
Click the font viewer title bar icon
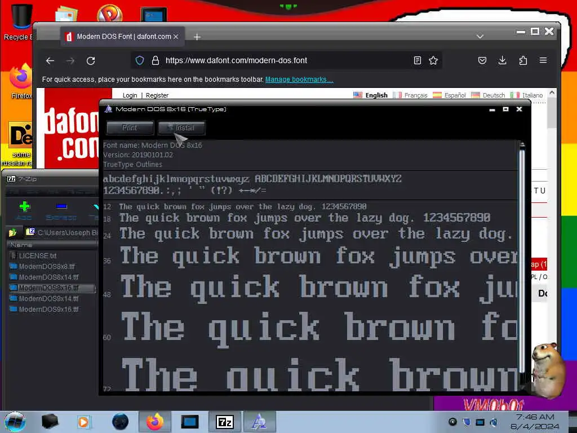(108, 109)
